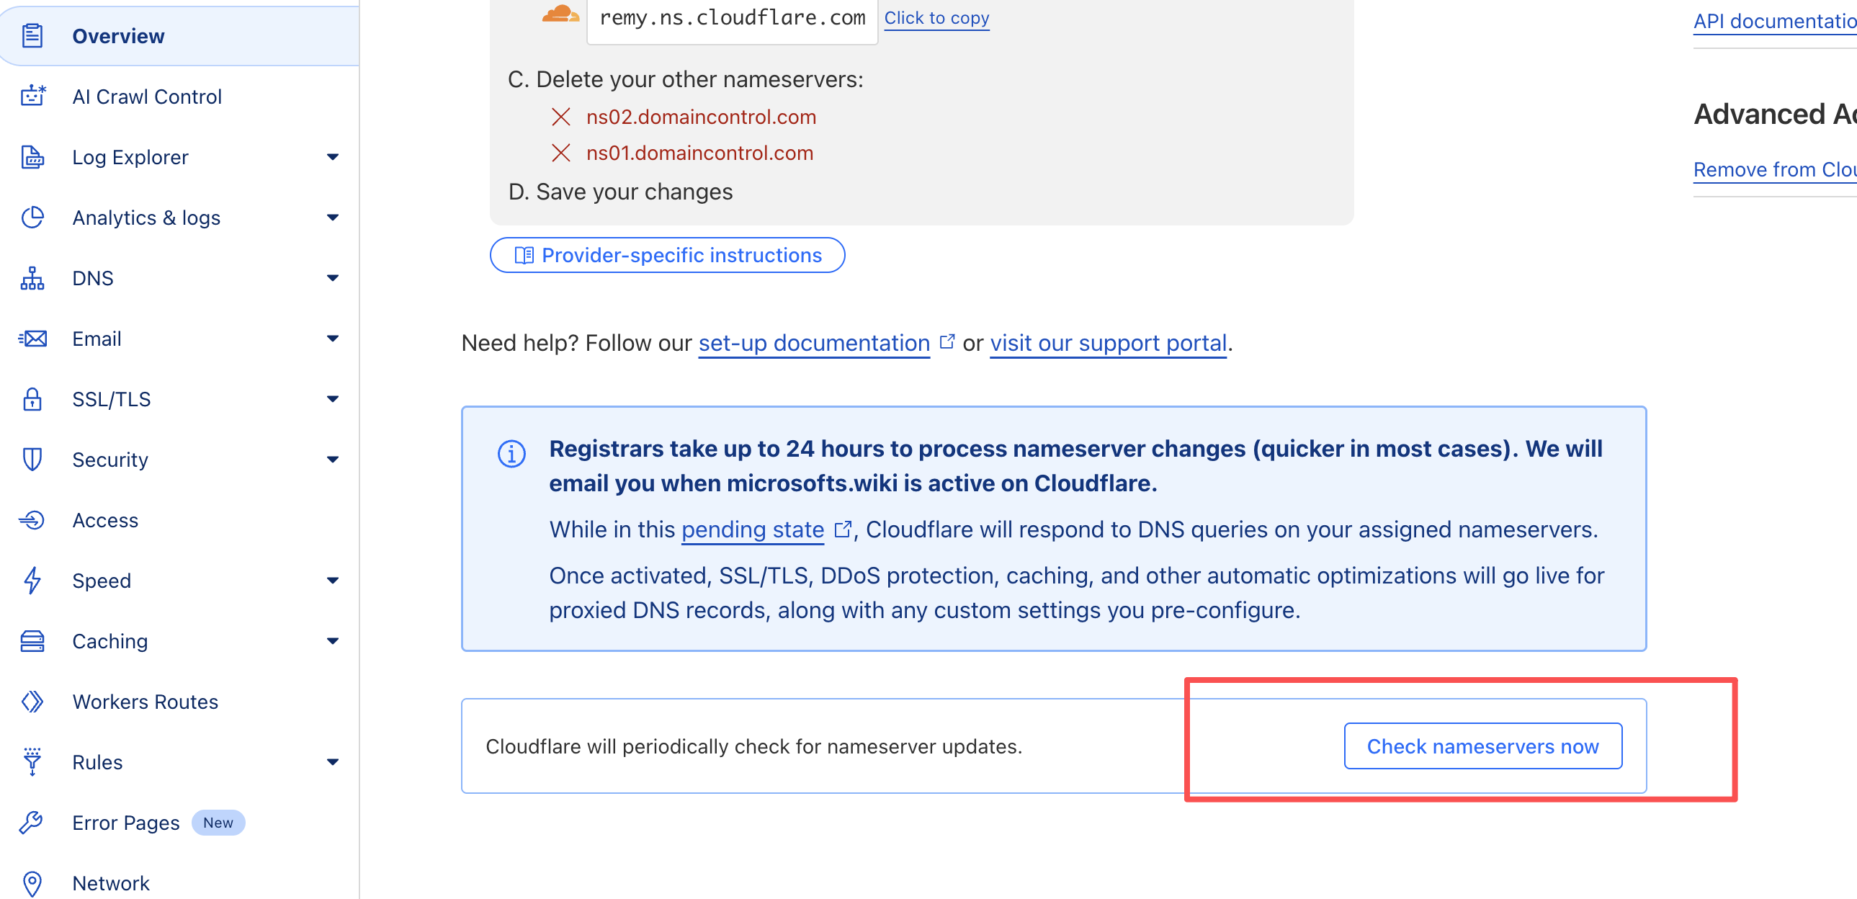Click the Workers Routes diamond icon
Viewport: 1857px width, 899px height.
pos(32,702)
